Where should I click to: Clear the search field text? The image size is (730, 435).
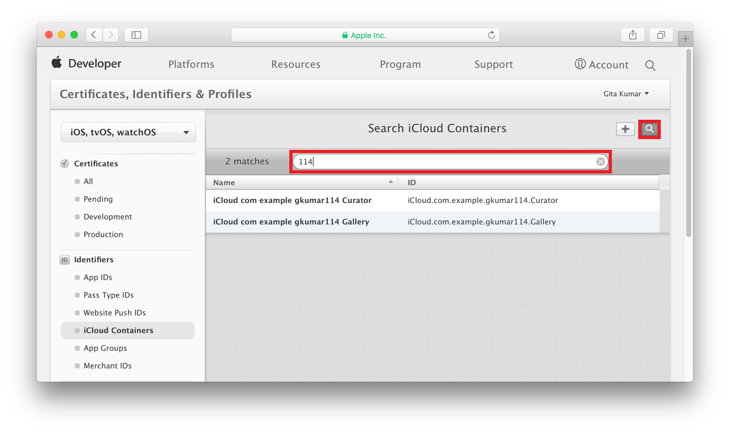point(601,162)
